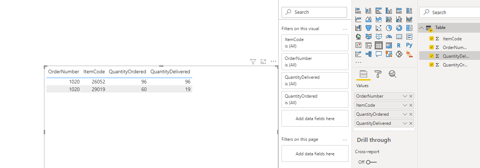Image resolution: width=480 pixels, height=168 pixels.
Task: Select the gauge visual
Action: 389,37
